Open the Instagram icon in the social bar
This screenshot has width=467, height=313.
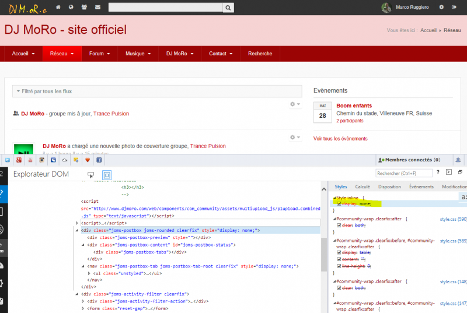[41, 160]
